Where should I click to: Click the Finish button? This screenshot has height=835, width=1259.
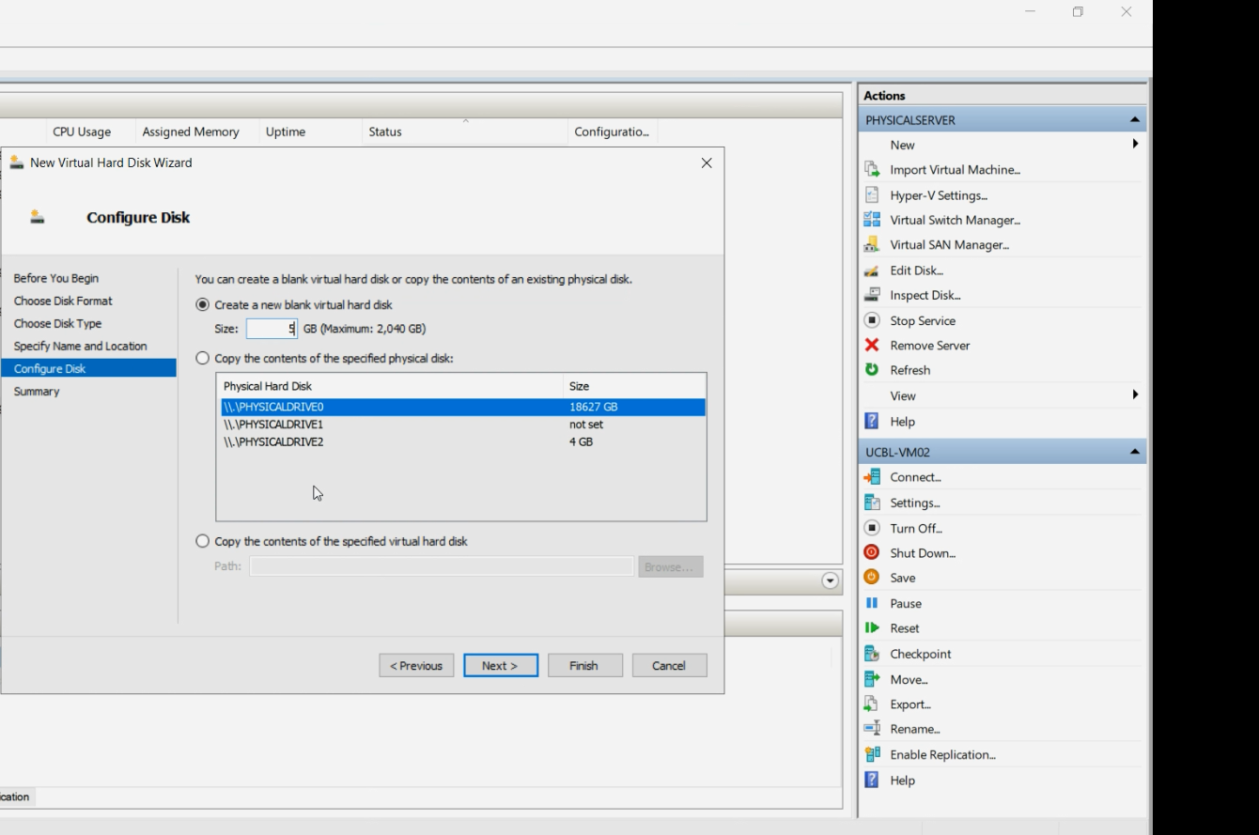(584, 665)
